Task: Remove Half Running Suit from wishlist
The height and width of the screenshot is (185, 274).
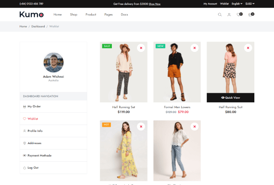Action: click(x=248, y=48)
